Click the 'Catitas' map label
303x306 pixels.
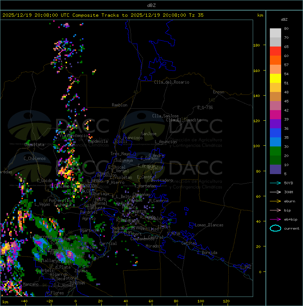pos(189,243)
